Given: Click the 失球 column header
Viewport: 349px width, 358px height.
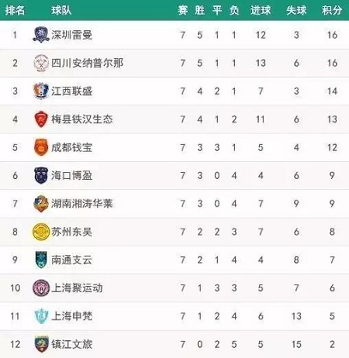Looking at the screenshot, I should [296, 10].
